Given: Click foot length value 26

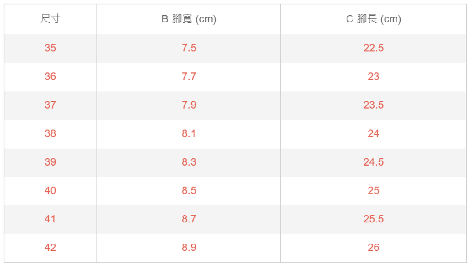Looking at the screenshot, I should [x=373, y=247].
